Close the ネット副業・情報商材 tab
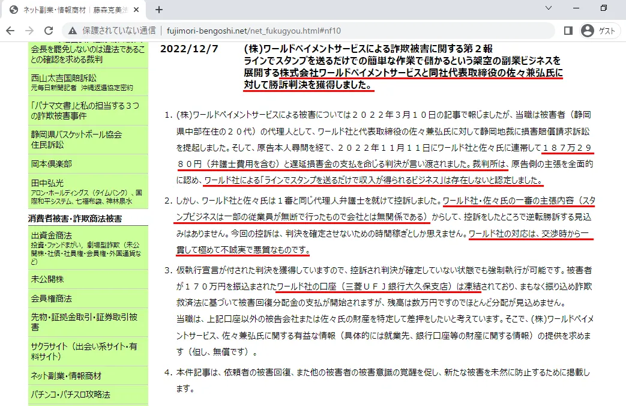Image resolution: width=626 pixels, height=406 pixels. coord(139,10)
